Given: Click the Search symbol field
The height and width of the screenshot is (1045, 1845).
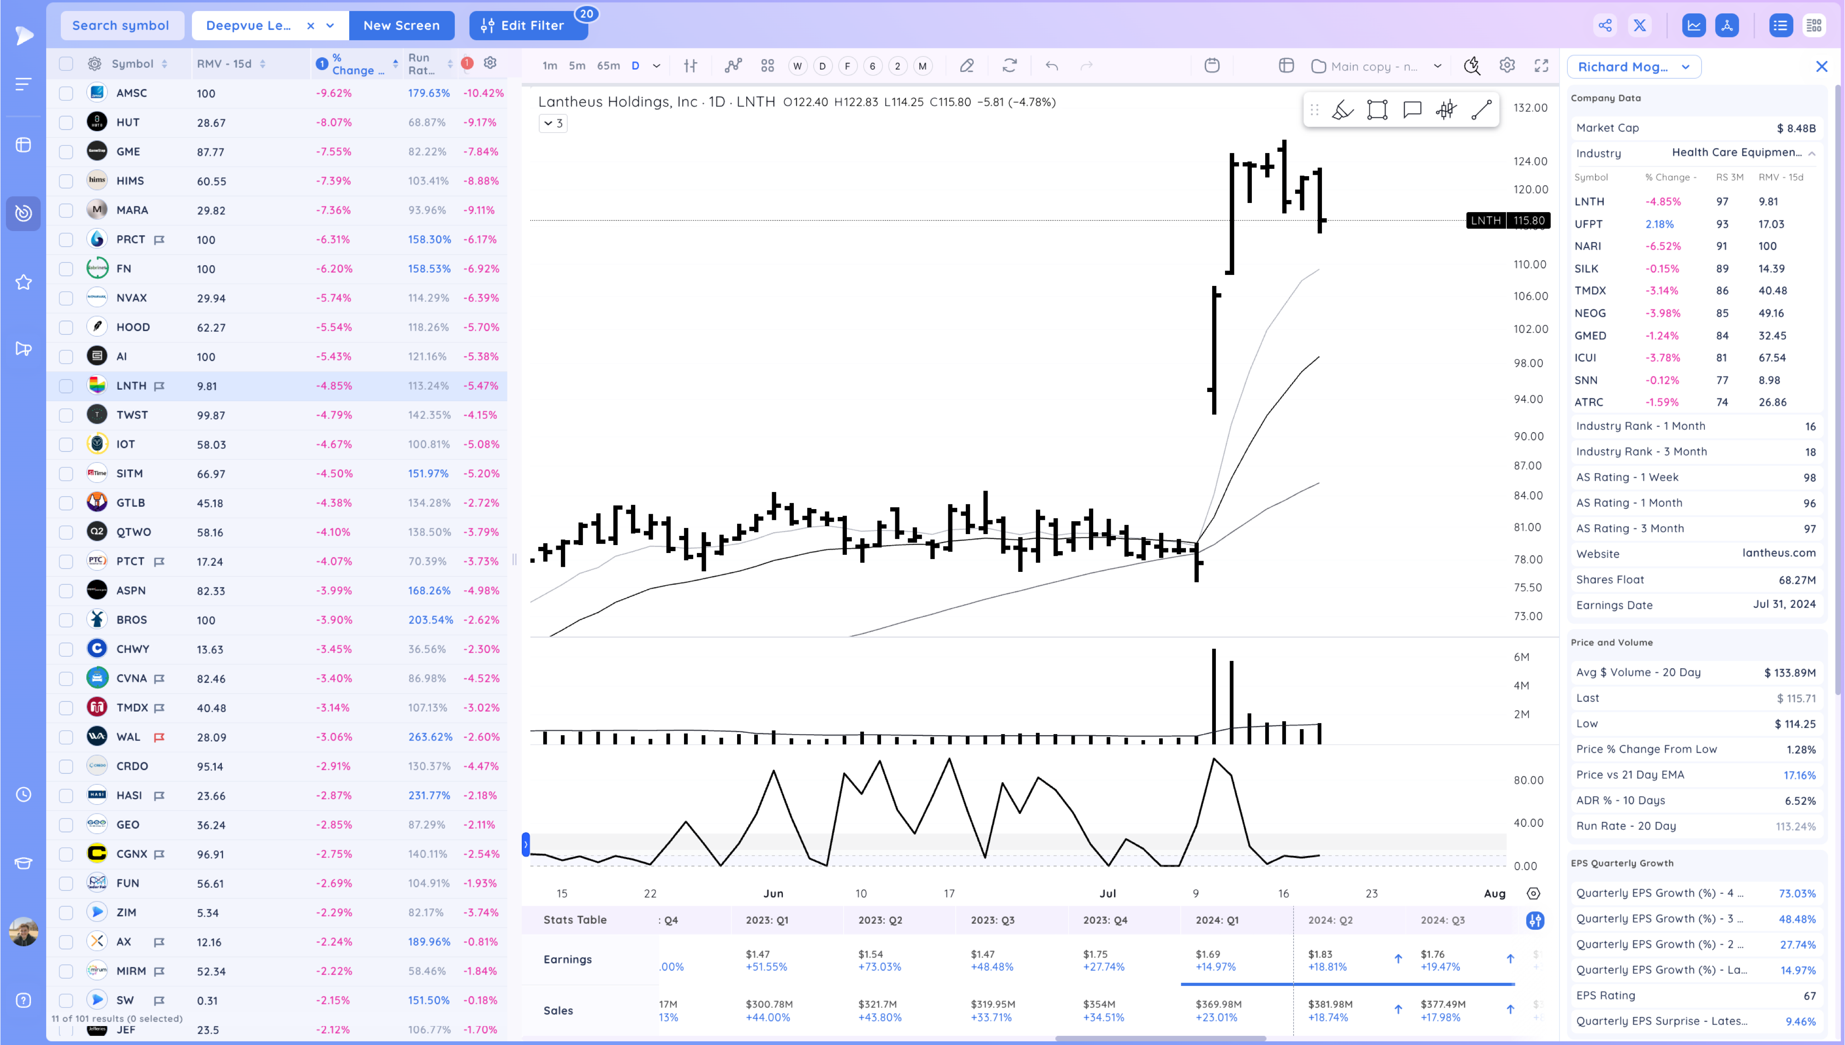Looking at the screenshot, I should [x=120, y=26].
